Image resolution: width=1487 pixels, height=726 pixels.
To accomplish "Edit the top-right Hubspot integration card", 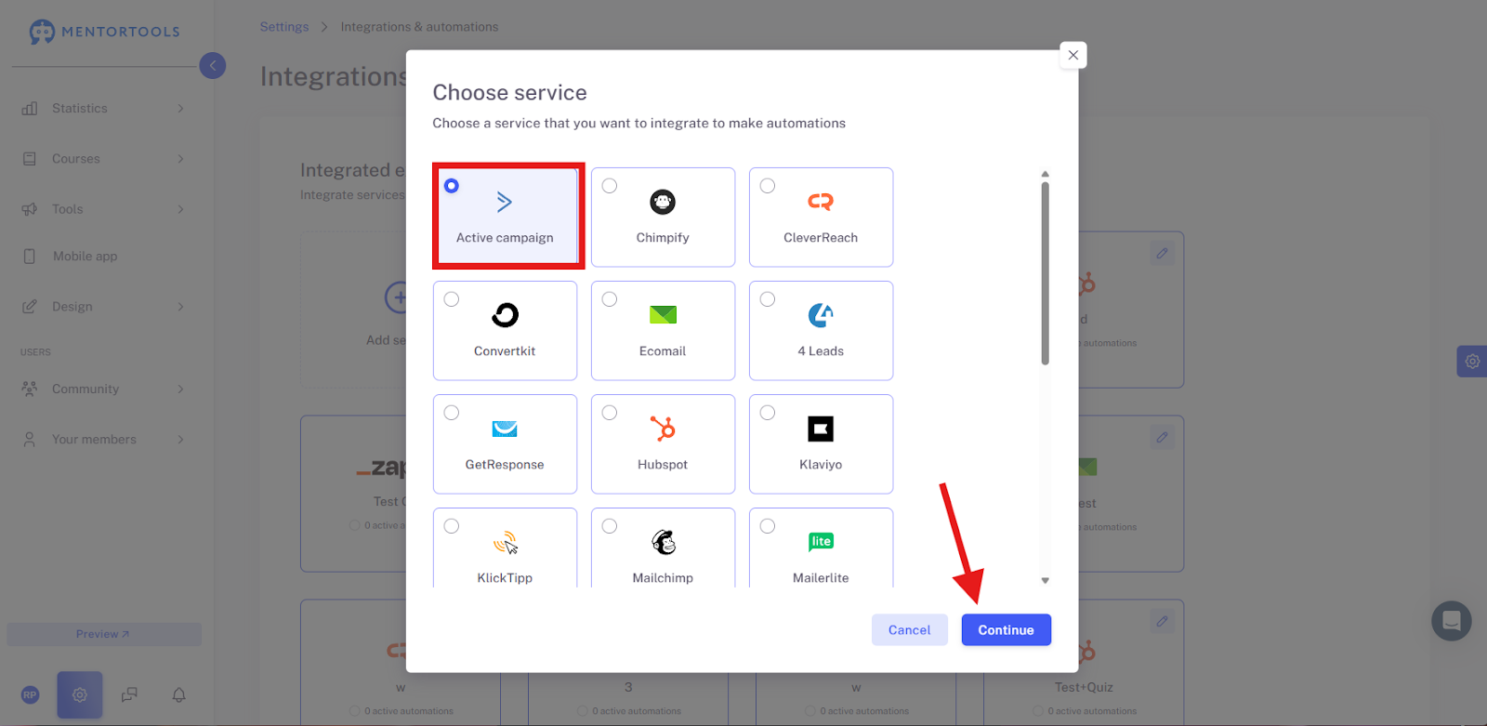I will tap(1162, 253).
